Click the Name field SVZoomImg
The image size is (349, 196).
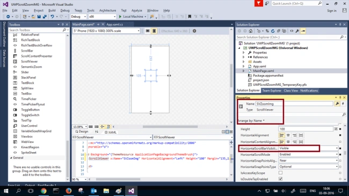click(x=294, y=104)
